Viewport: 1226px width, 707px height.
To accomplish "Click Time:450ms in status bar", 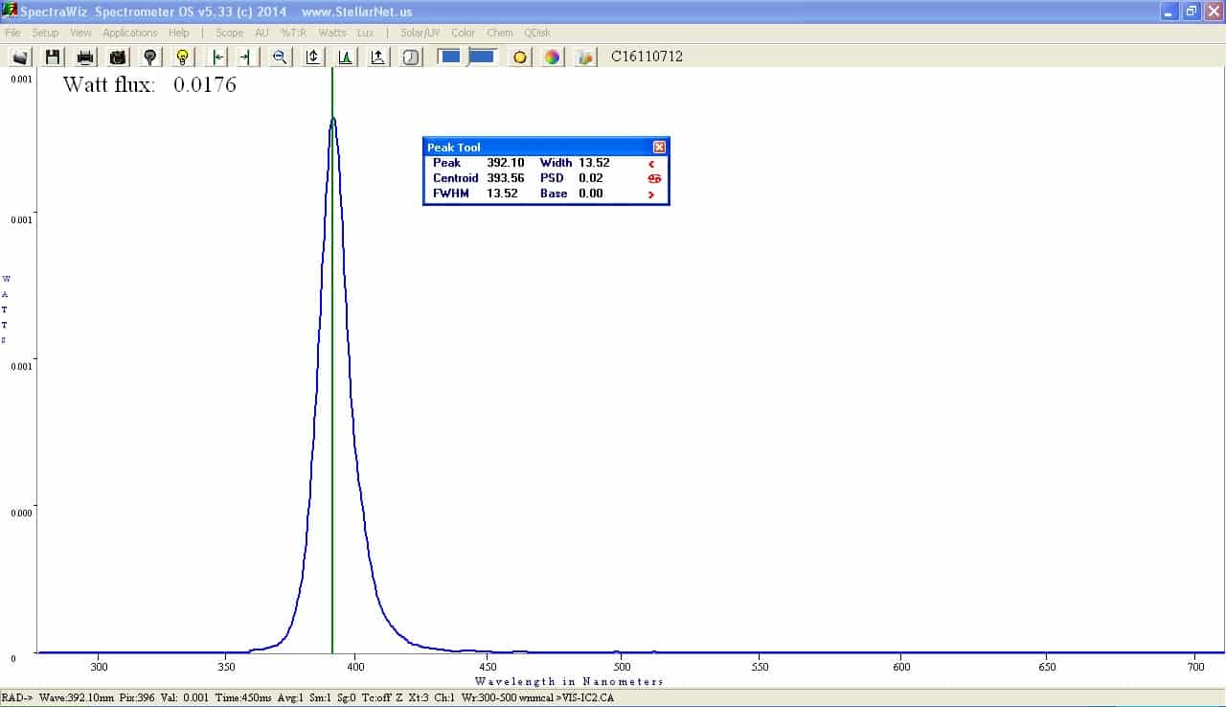I will tap(243, 697).
